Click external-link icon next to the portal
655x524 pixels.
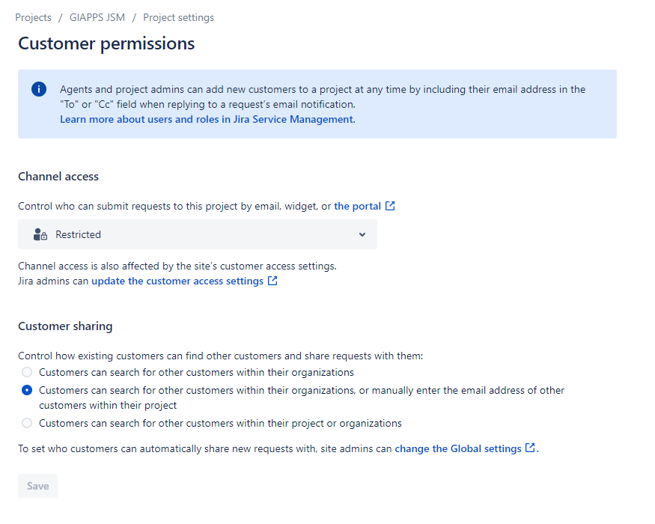coord(390,206)
